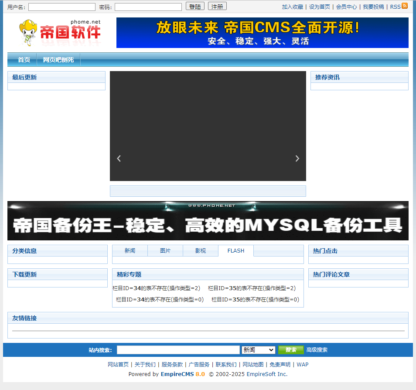The image size is (416, 390).
Task: Click the green 搜索 search button
Action: [291, 350]
